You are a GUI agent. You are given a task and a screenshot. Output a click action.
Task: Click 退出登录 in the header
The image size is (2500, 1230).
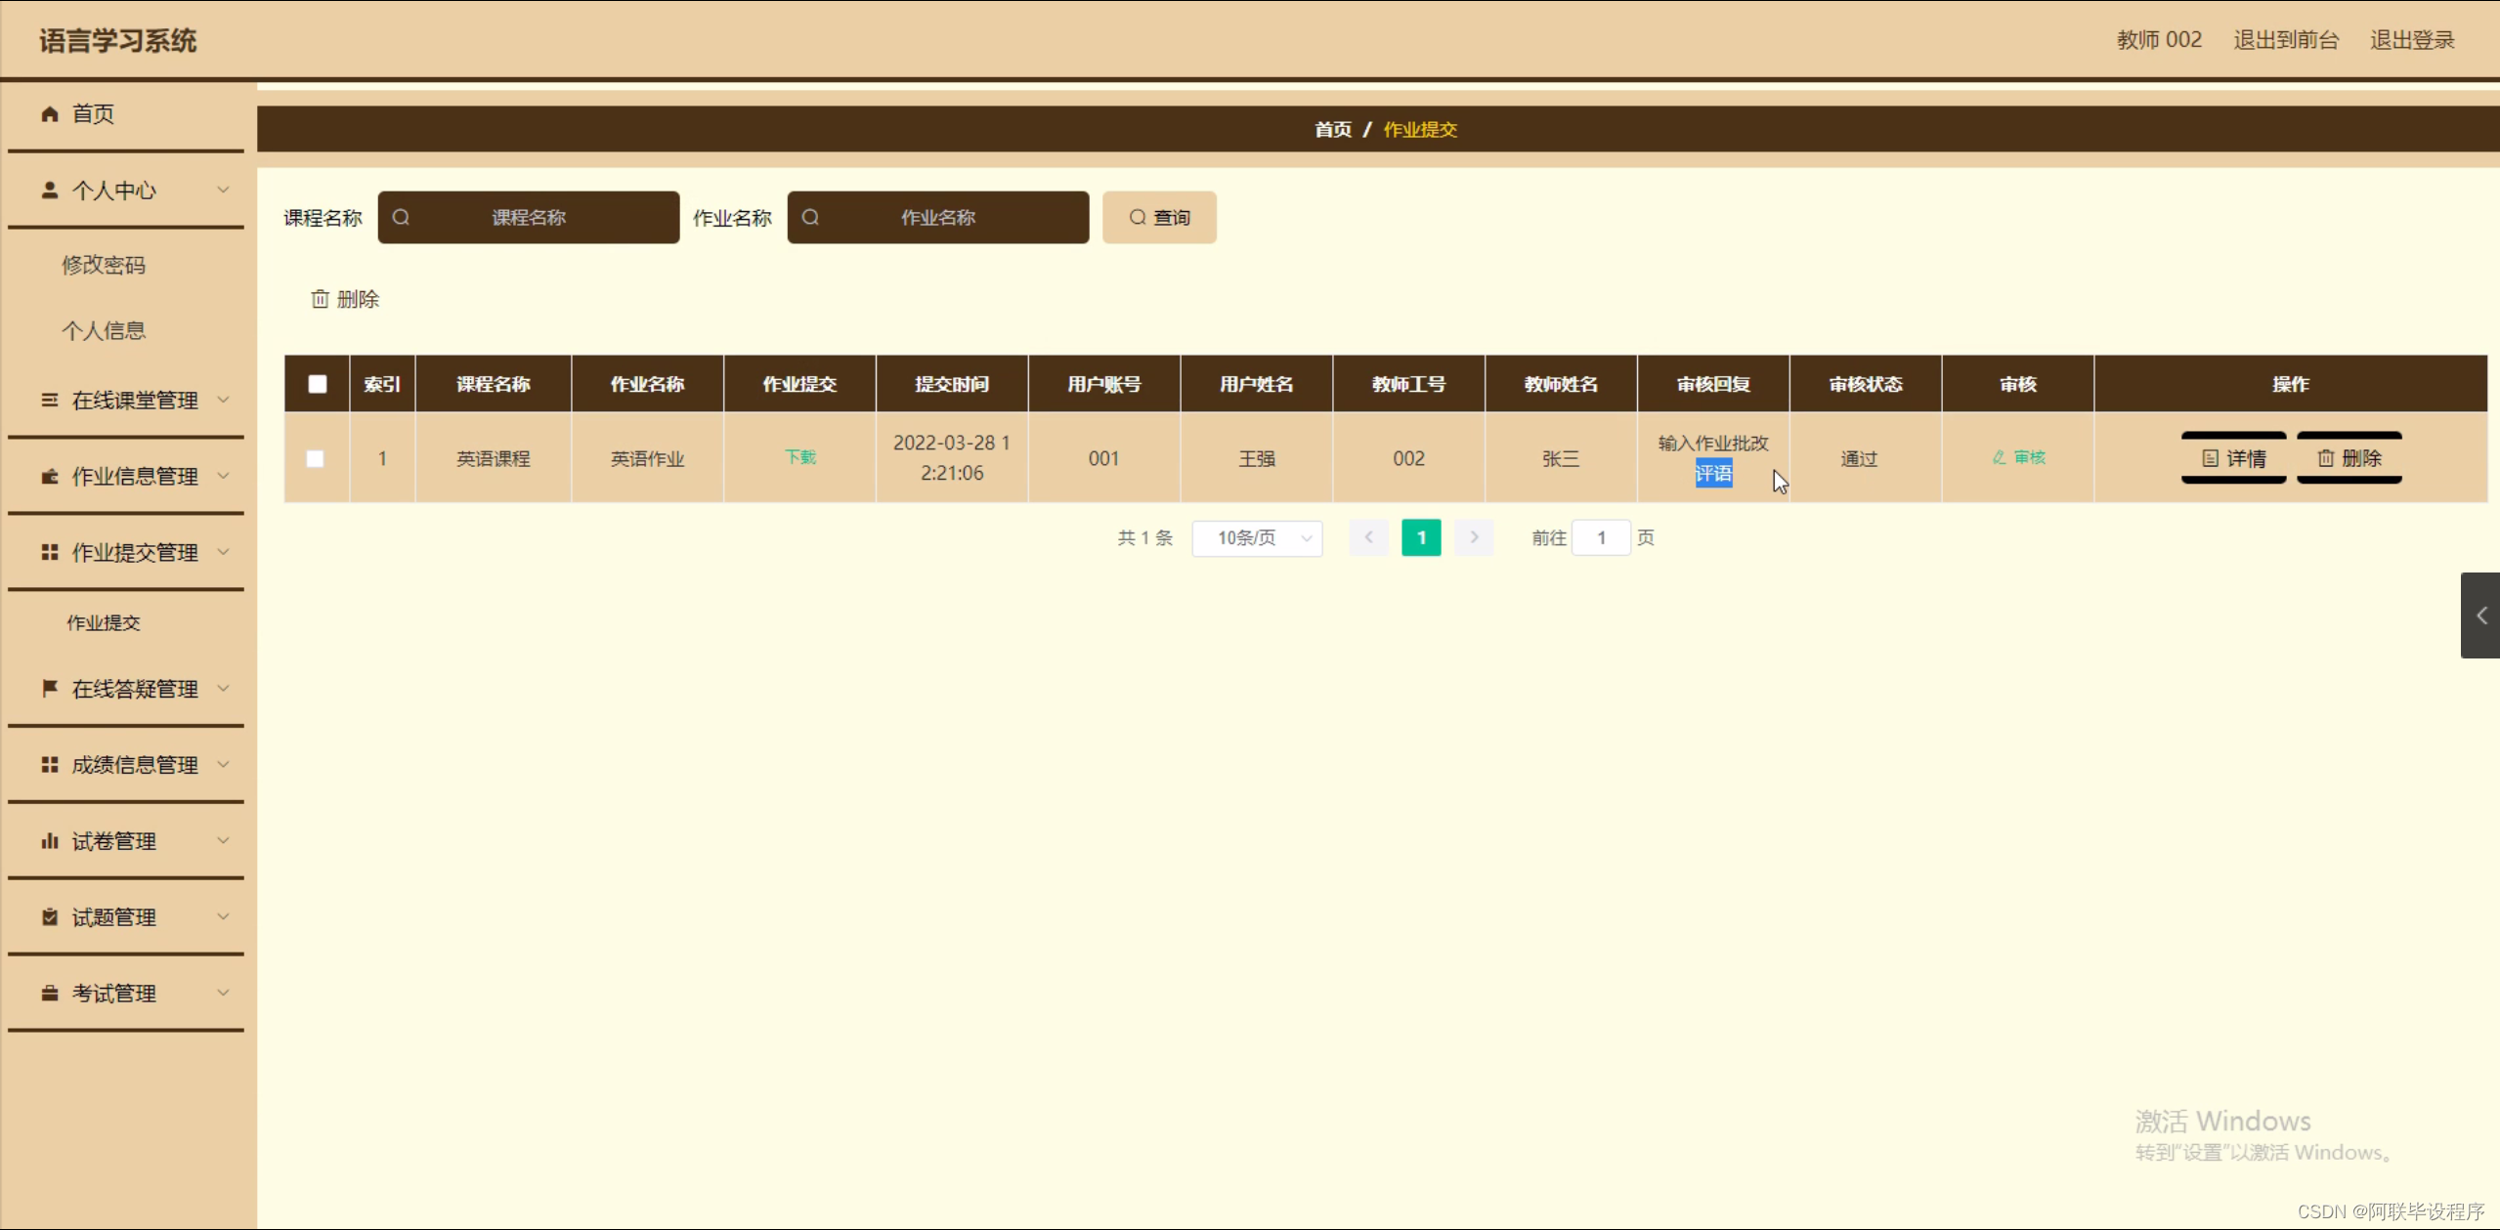point(2412,40)
